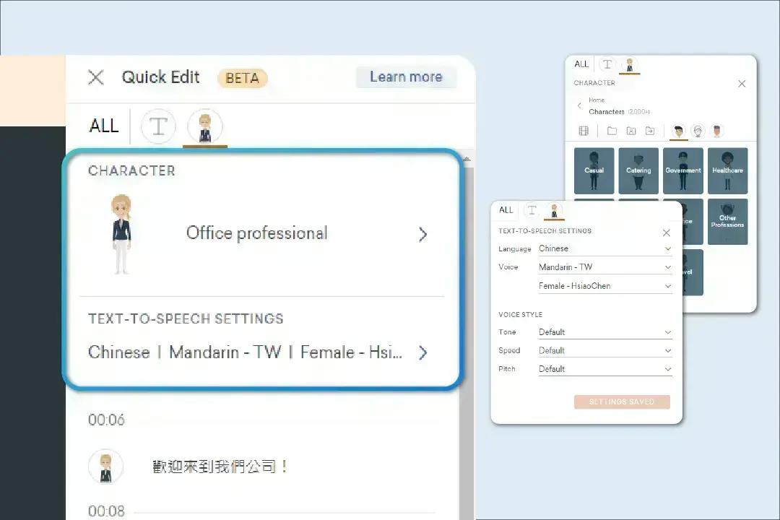
Task: Close the Quick Edit panel with X
Action: point(96,77)
